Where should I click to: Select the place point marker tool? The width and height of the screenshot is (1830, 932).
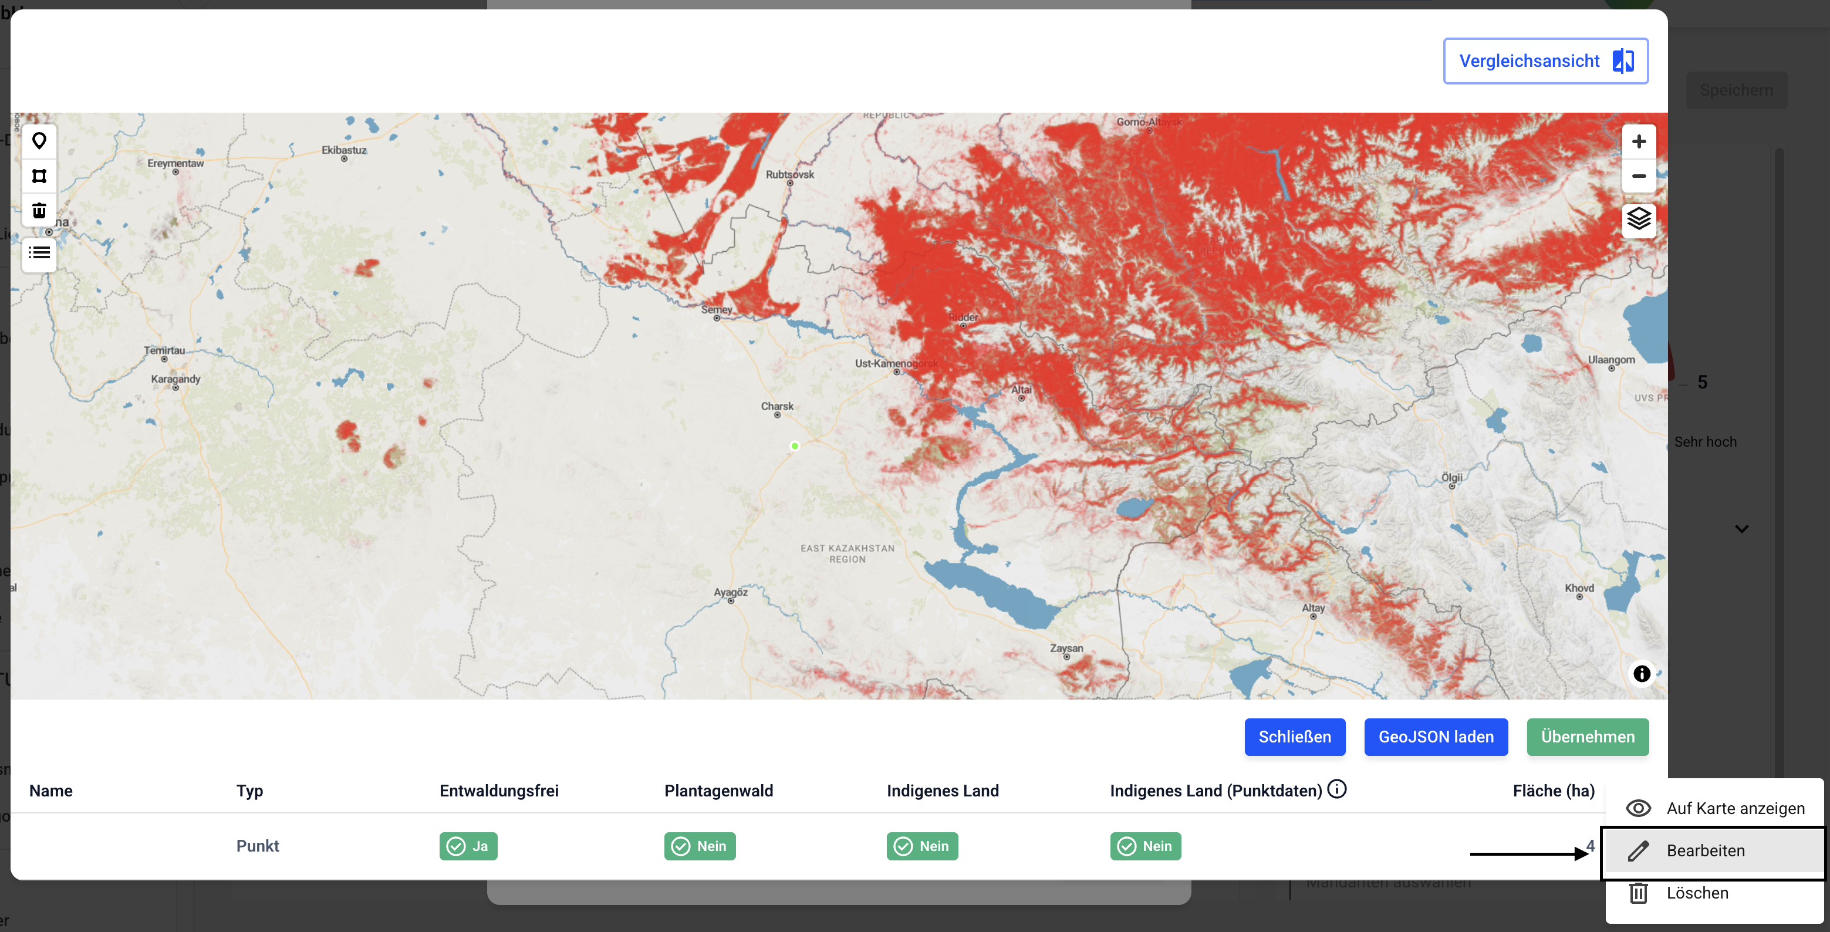[39, 141]
